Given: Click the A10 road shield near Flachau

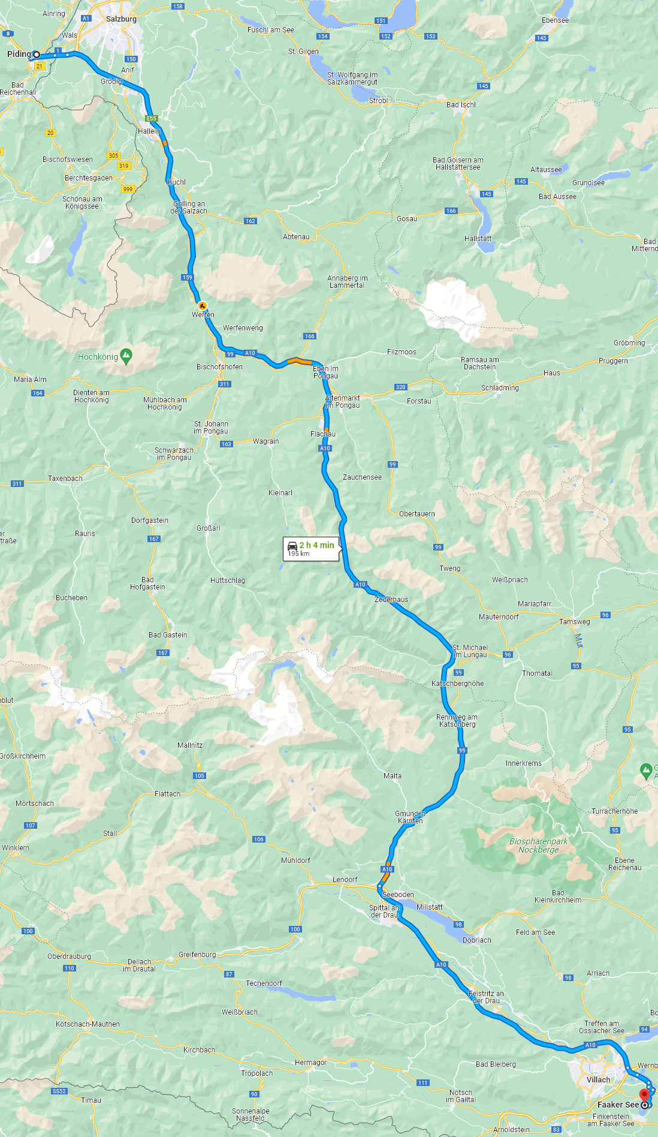Looking at the screenshot, I should coord(325,449).
